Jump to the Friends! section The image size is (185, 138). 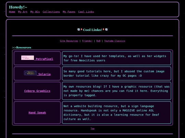point(87,41)
